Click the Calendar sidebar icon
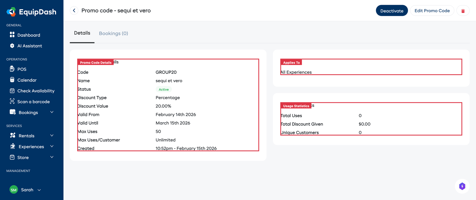The image size is (476, 200). (x=12, y=80)
